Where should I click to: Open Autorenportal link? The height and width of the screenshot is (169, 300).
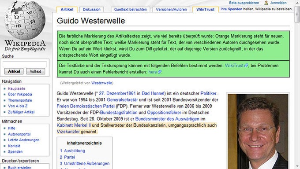click(19, 134)
